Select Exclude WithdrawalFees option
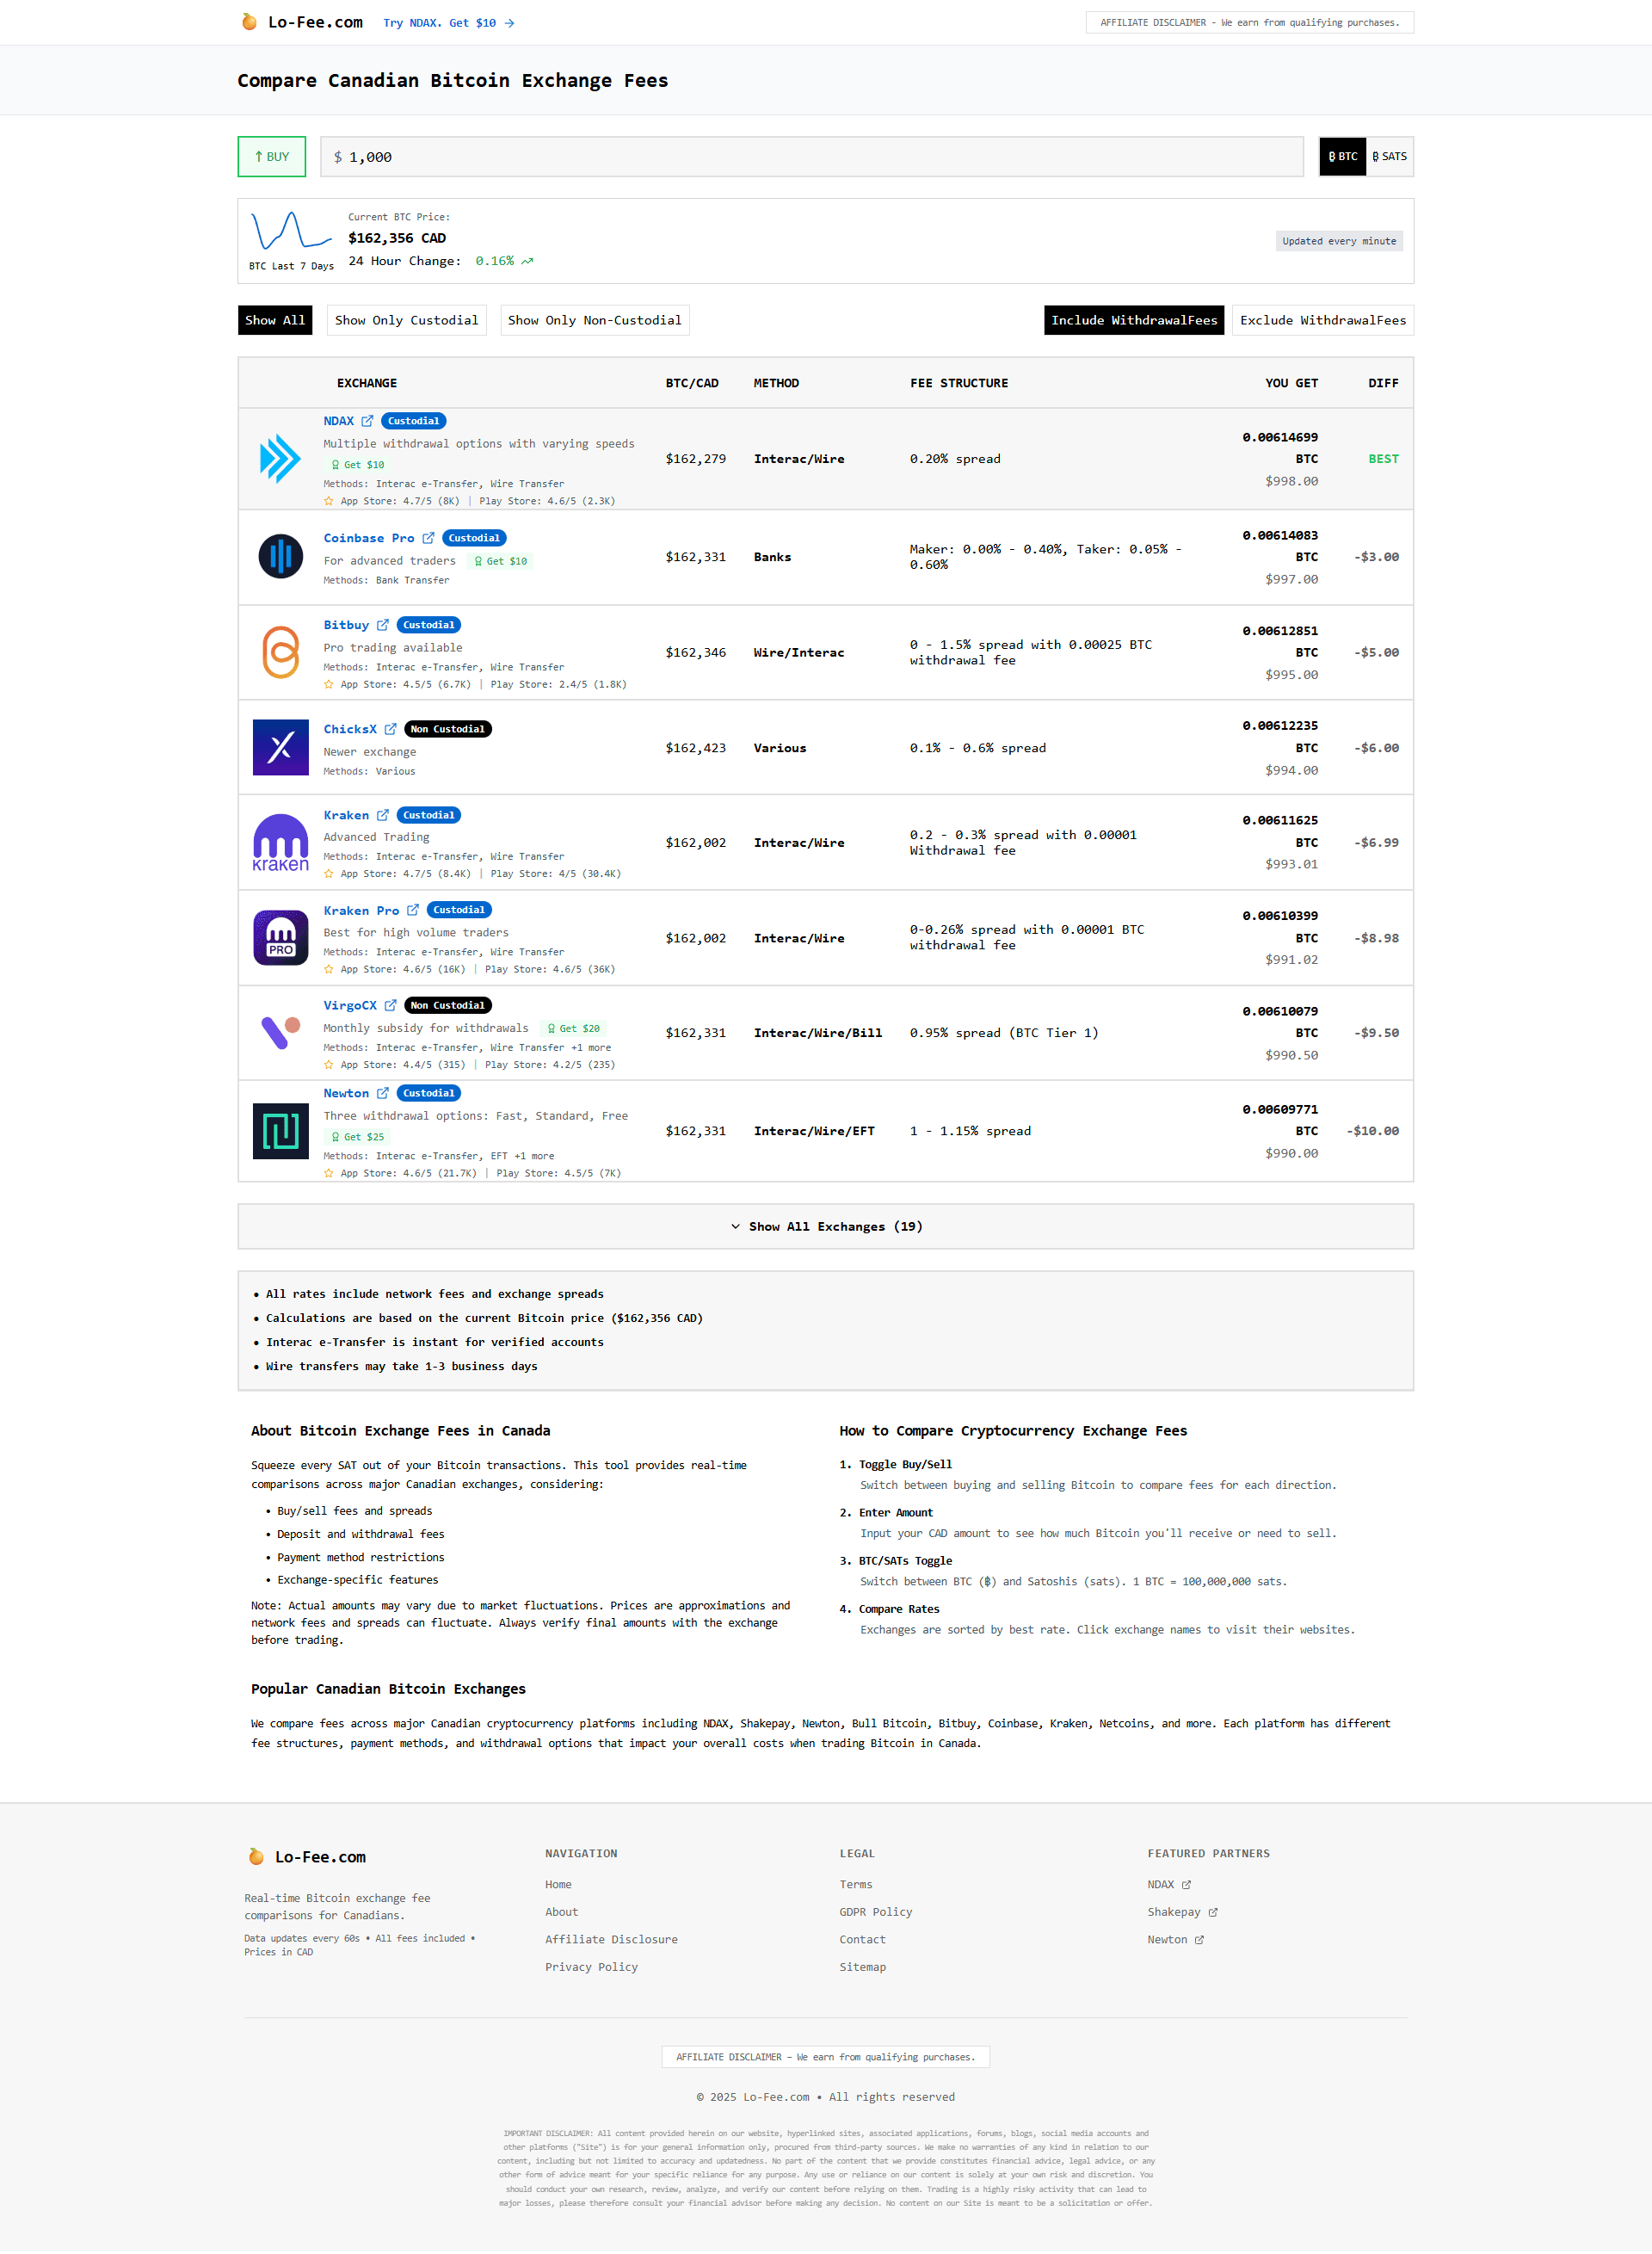Screen dimensions: 1652x2254 (x=1323, y=320)
